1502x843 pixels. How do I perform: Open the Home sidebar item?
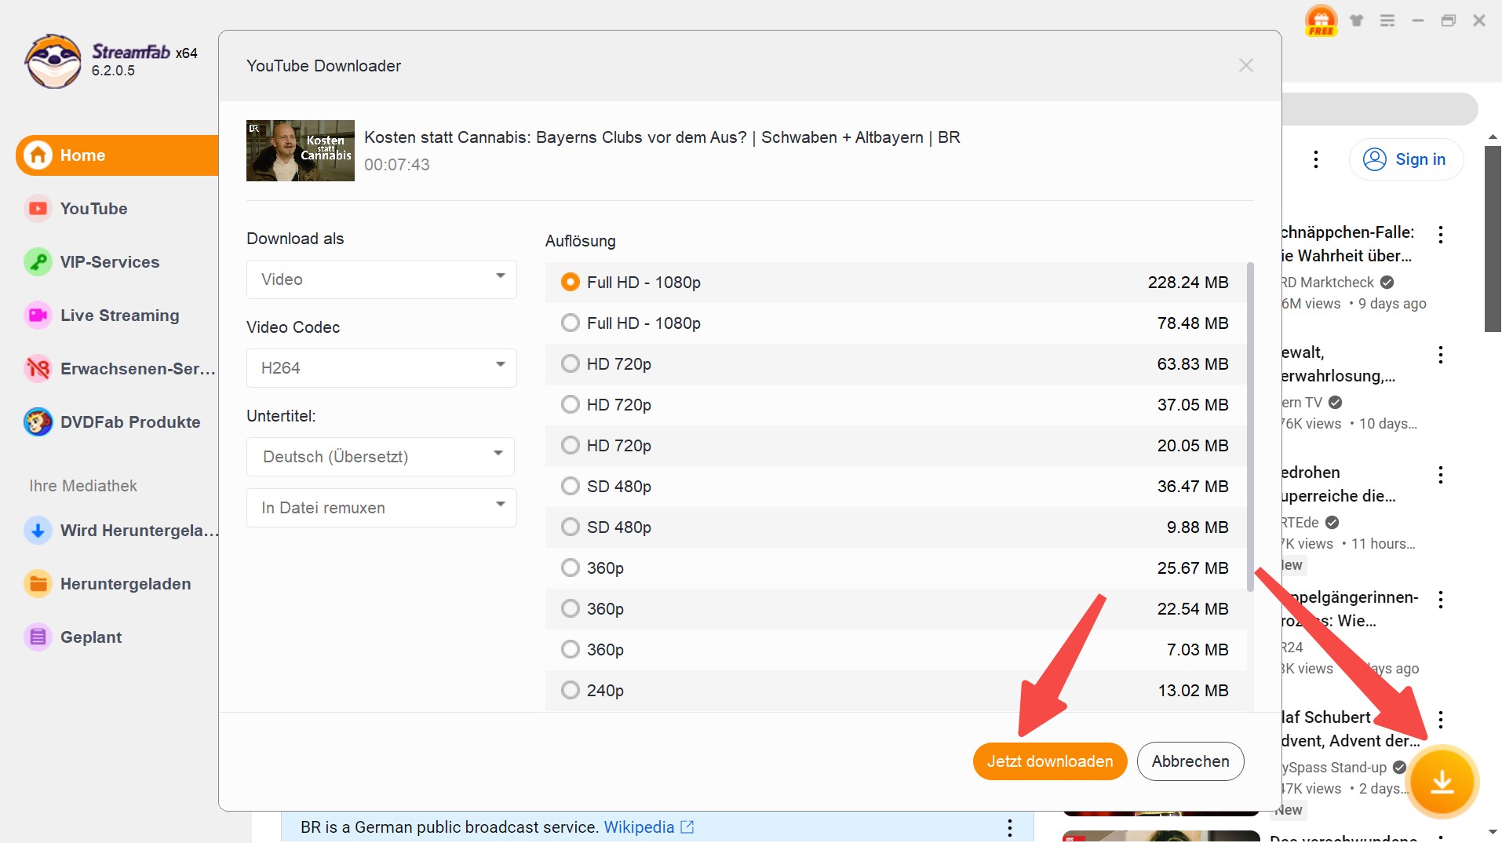pos(117,155)
